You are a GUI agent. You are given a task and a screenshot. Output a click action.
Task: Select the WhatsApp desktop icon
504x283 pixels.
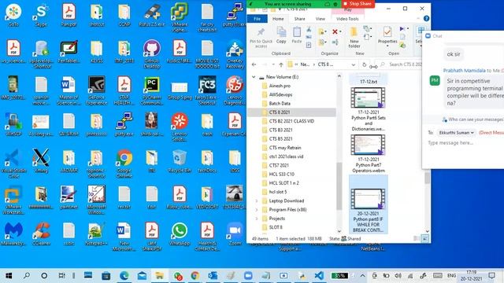click(x=180, y=234)
